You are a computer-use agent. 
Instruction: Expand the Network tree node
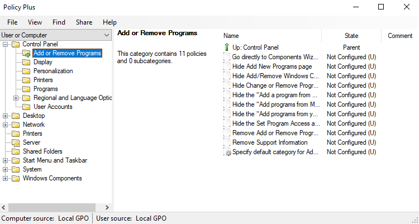[5, 125]
